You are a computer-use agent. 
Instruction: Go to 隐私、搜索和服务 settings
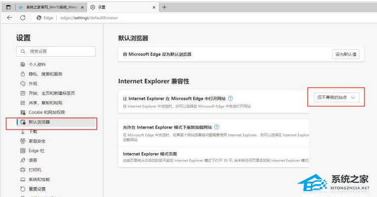[45, 74]
